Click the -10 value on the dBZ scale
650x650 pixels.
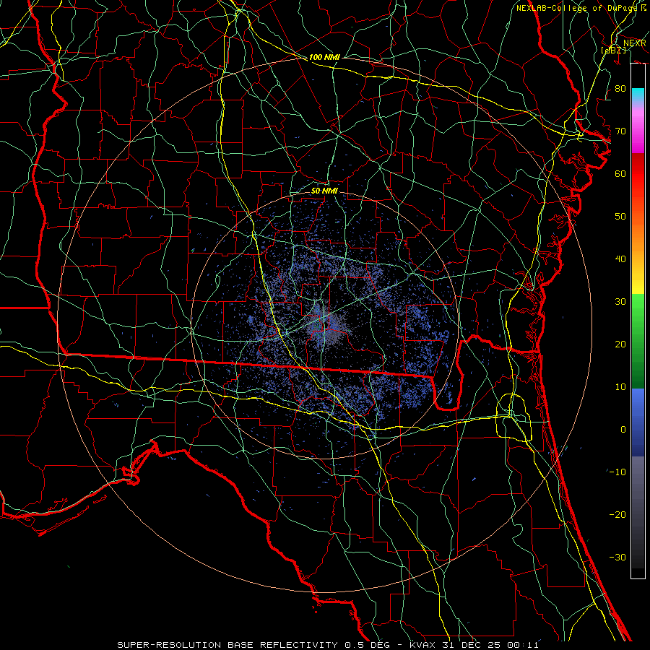pos(617,472)
